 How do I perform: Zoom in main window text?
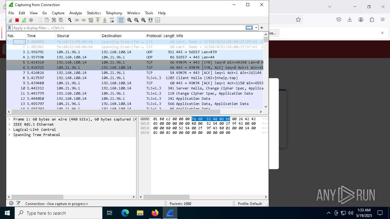click(x=129, y=20)
